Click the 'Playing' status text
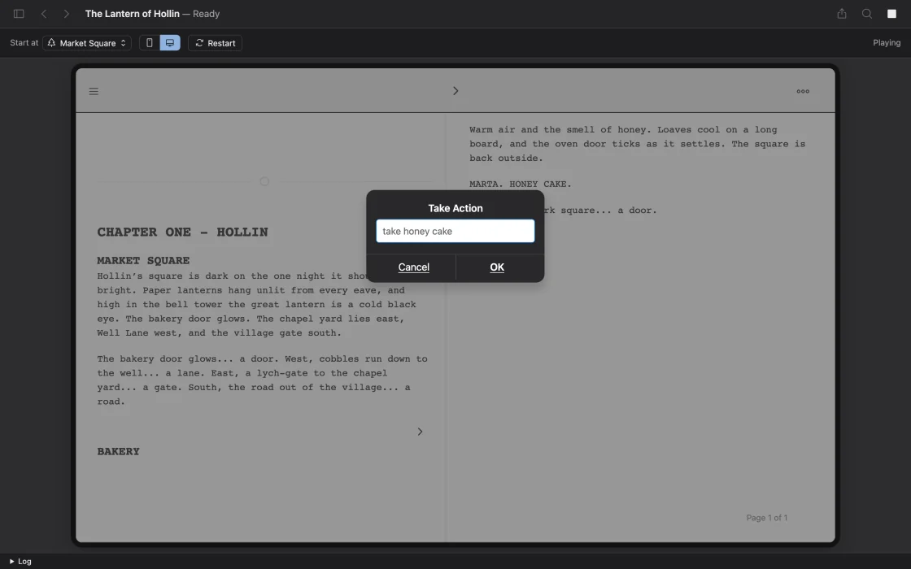Screen dimensions: 911x569 tap(887, 43)
